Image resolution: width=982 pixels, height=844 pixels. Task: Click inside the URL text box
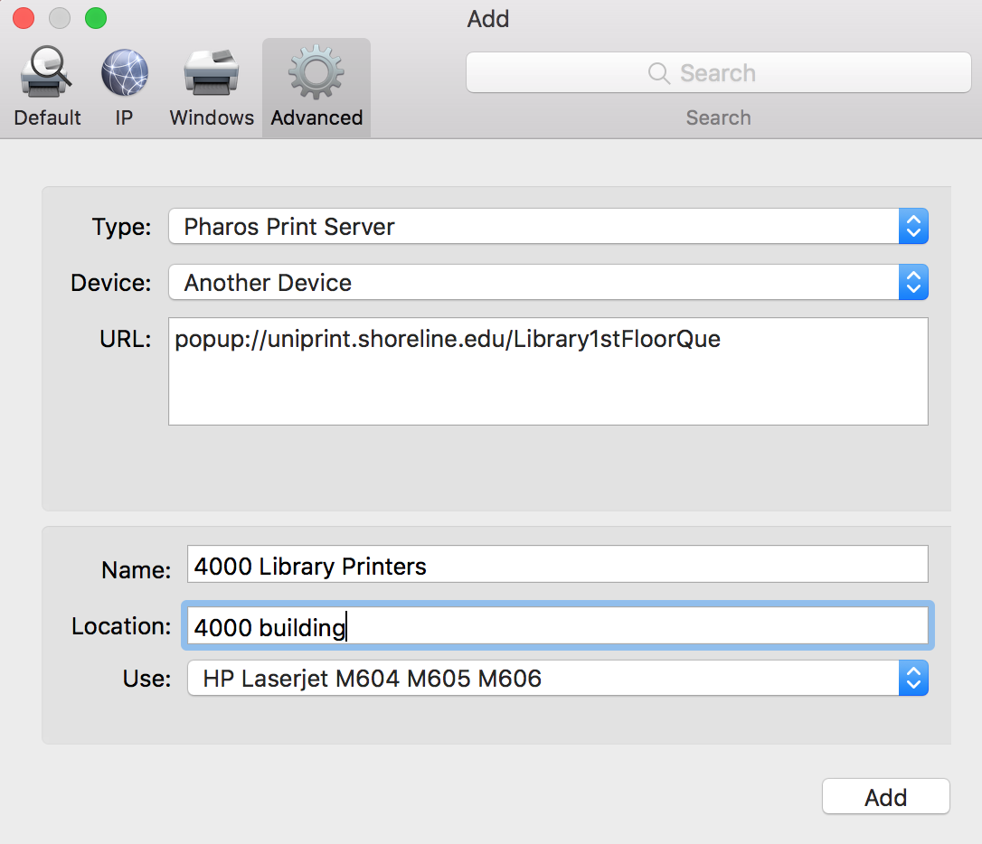click(548, 371)
